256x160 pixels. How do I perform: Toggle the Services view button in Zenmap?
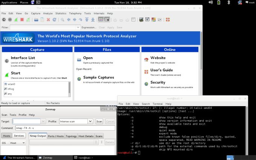(x=19, y=136)
